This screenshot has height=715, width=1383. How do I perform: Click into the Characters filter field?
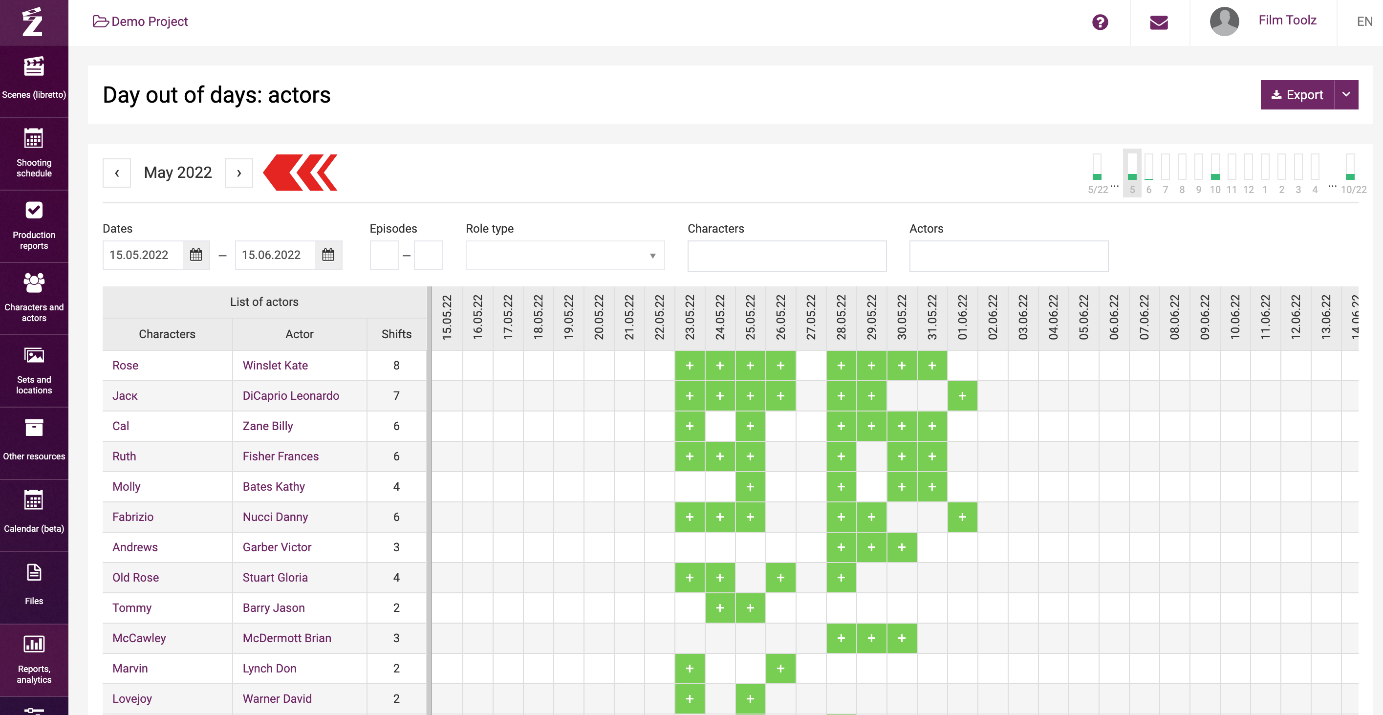(x=786, y=256)
